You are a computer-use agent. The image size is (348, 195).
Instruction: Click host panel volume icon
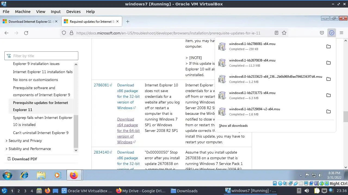tap(307, 191)
